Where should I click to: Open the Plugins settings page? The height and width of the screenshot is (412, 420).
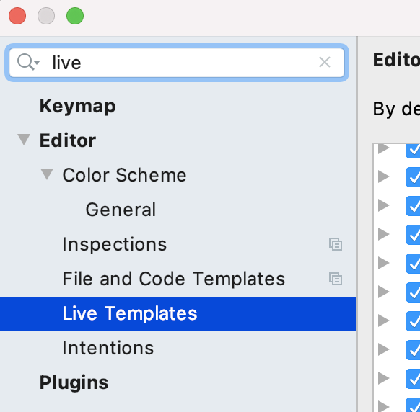[x=74, y=382]
